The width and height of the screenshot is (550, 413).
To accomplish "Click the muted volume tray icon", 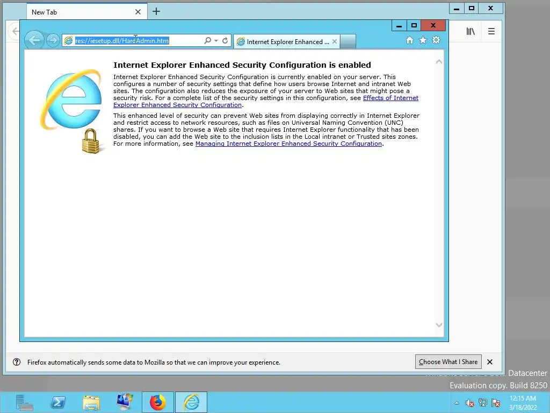I will point(469,403).
